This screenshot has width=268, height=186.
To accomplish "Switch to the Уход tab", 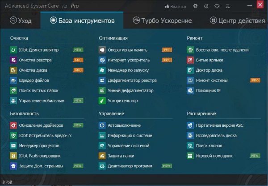I will pyautogui.click(x=21, y=20).
